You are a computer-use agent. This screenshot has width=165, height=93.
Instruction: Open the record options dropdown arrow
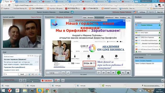(59, 81)
